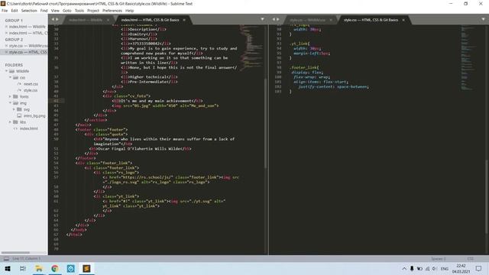
Task: Click the right editor vertical scrollbar
Action: coord(486,196)
